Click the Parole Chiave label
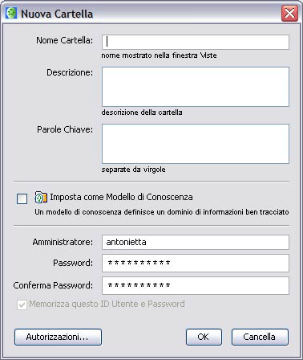 click(x=65, y=129)
